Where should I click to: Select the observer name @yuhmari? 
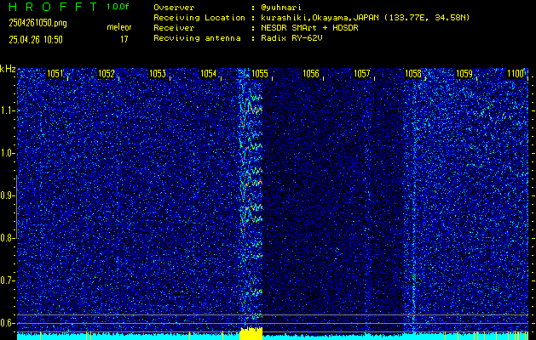(281, 8)
